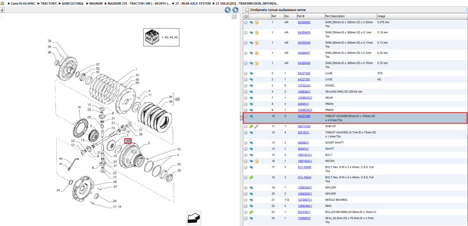468x226 pixels.
Task: Select callout 25 in the diagram
Action: pyautogui.click(x=179, y=164)
